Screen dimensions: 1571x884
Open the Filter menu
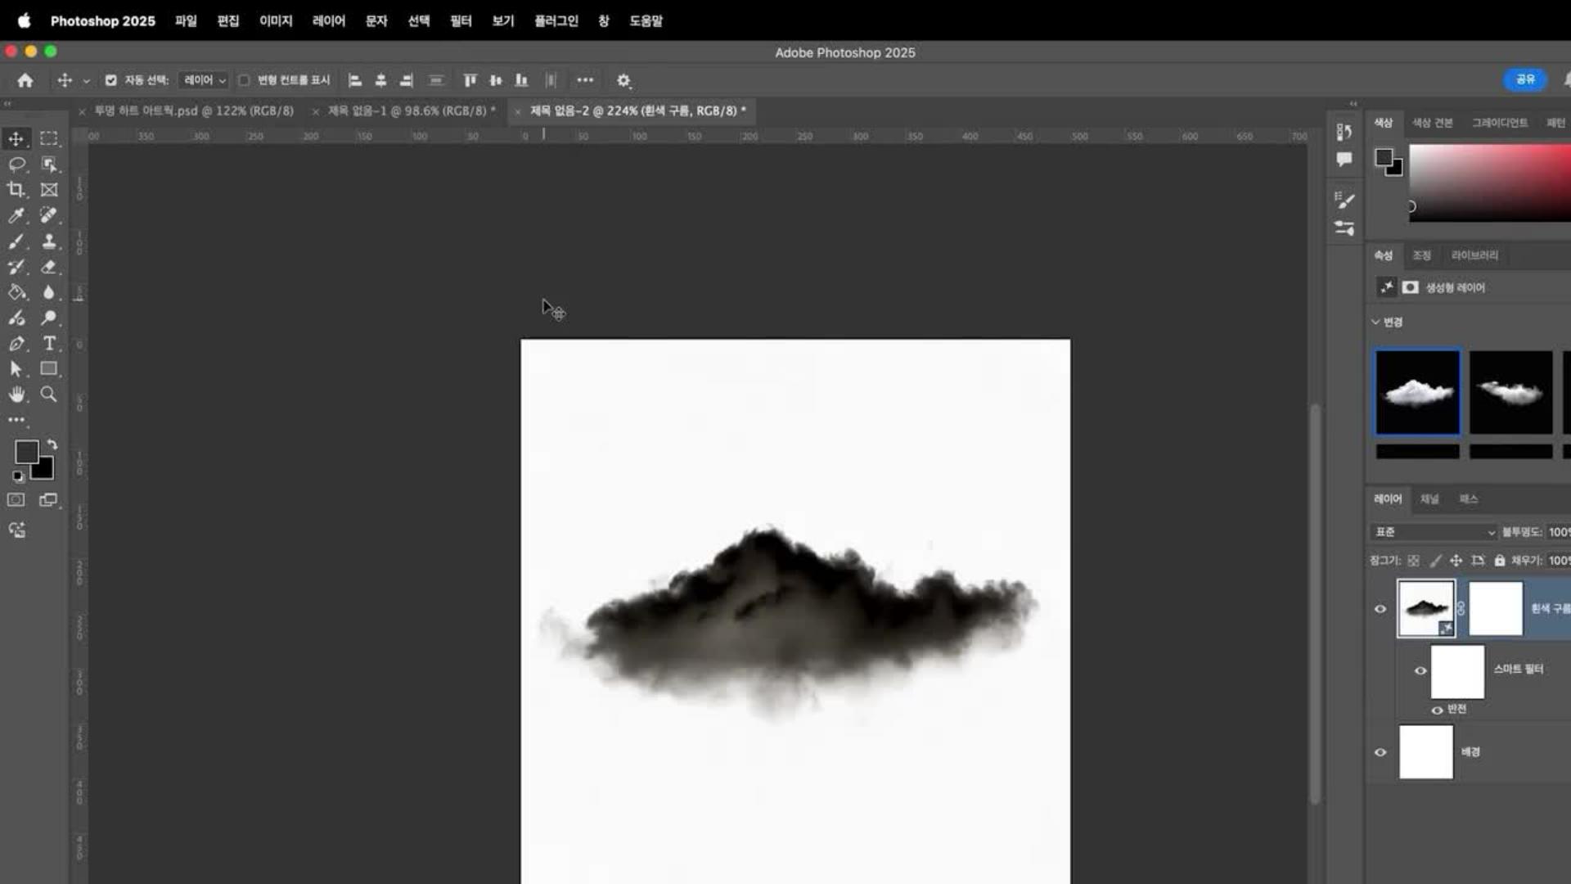point(461,20)
